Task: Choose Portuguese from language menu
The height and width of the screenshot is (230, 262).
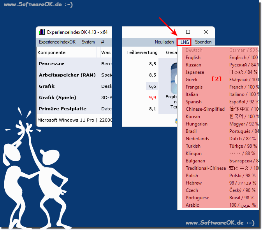Action: click(x=221, y=198)
